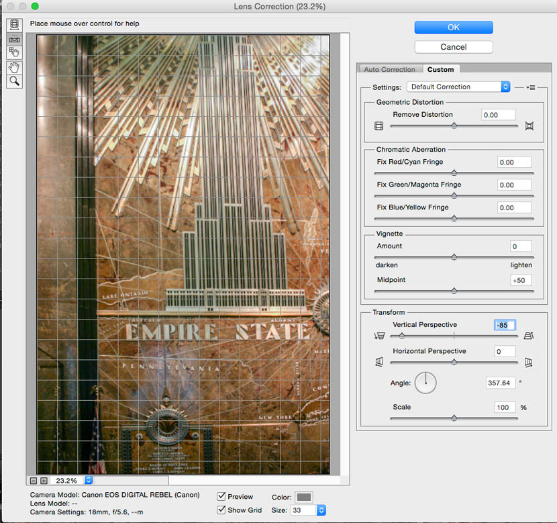This screenshot has width=557, height=523.
Task: Click the Vertical Perspective slider
Action: pyautogui.click(x=454, y=336)
